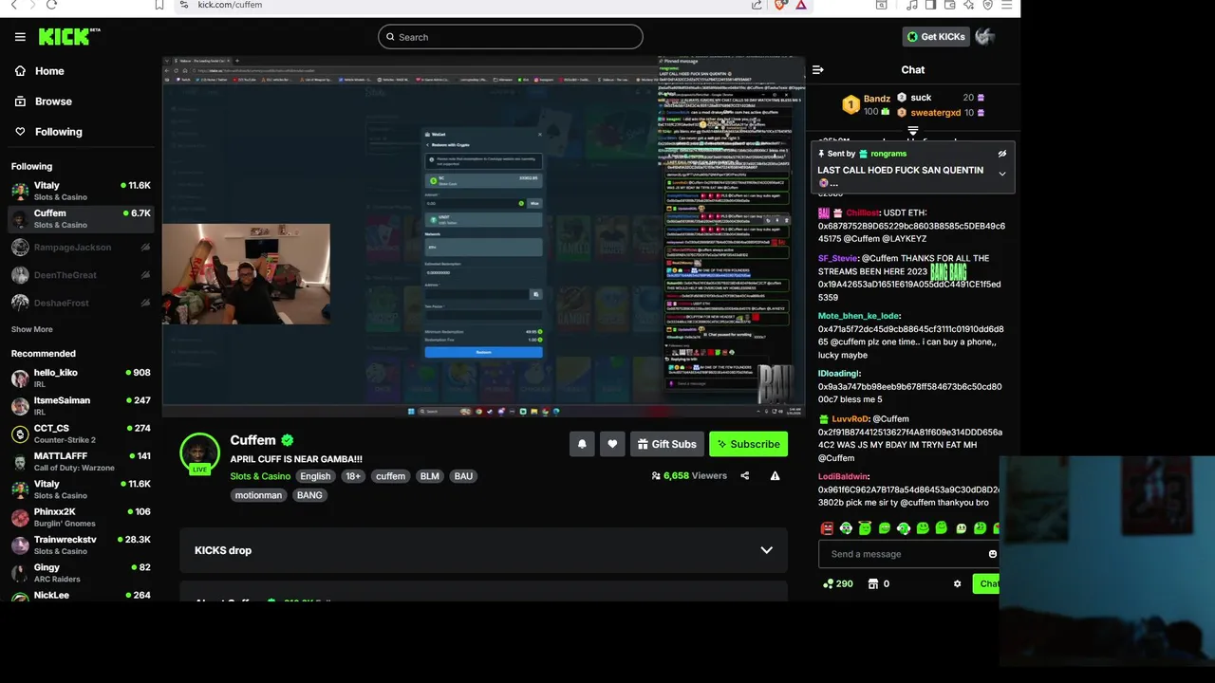Focus the Search field
Image resolution: width=1215 pixels, height=683 pixels.
coord(511,37)
